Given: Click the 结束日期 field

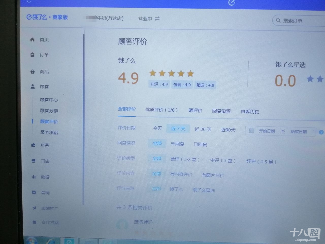Looking at the screenshot, I should point(299,132).
